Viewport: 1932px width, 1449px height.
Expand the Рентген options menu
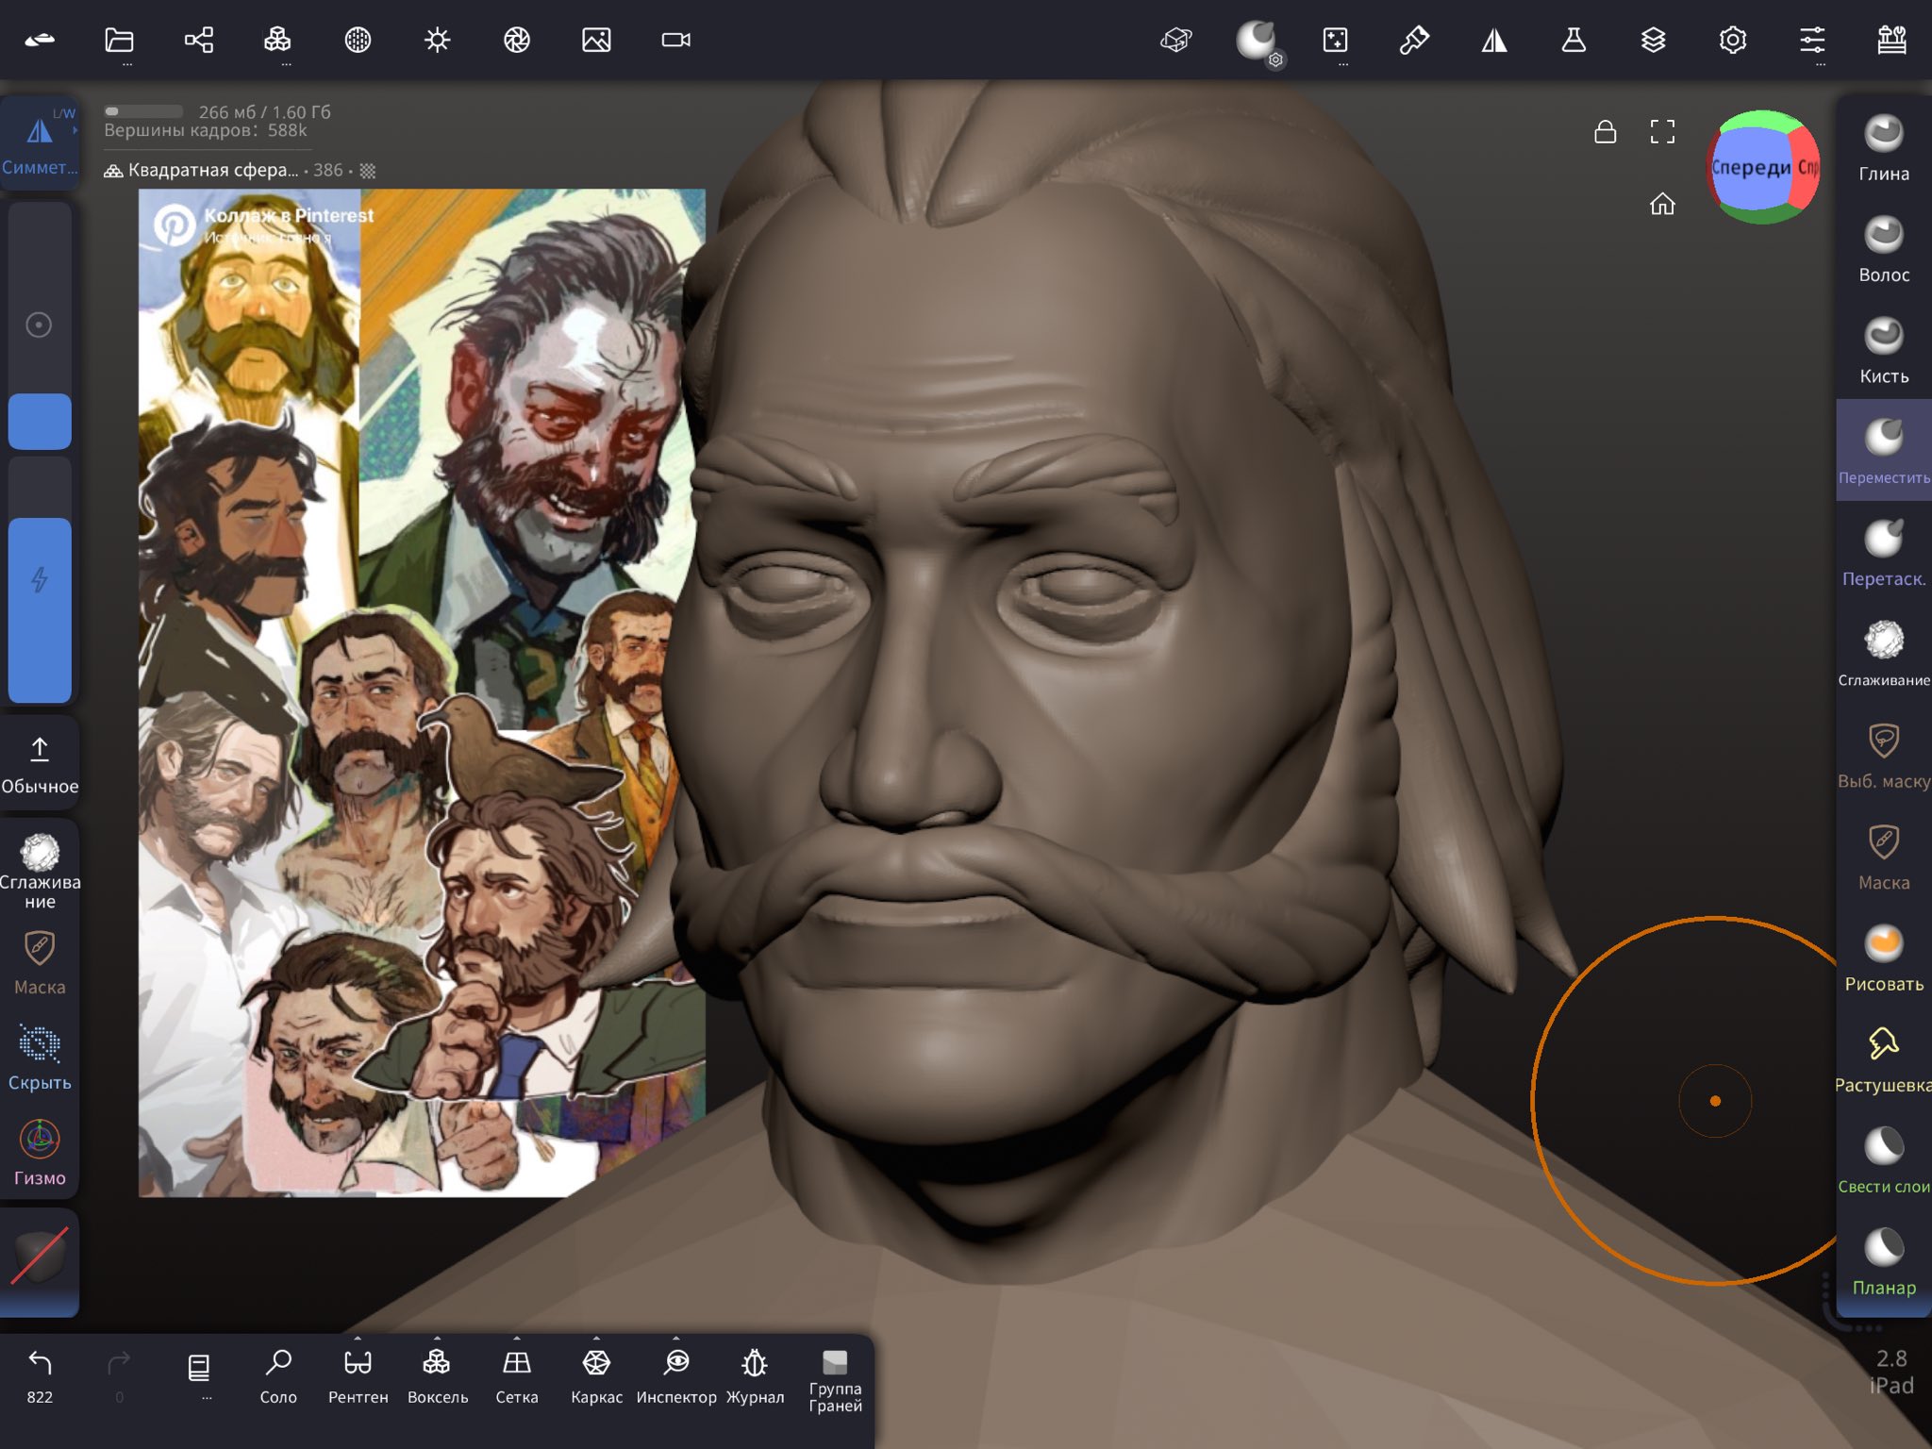coord(358,1339)
